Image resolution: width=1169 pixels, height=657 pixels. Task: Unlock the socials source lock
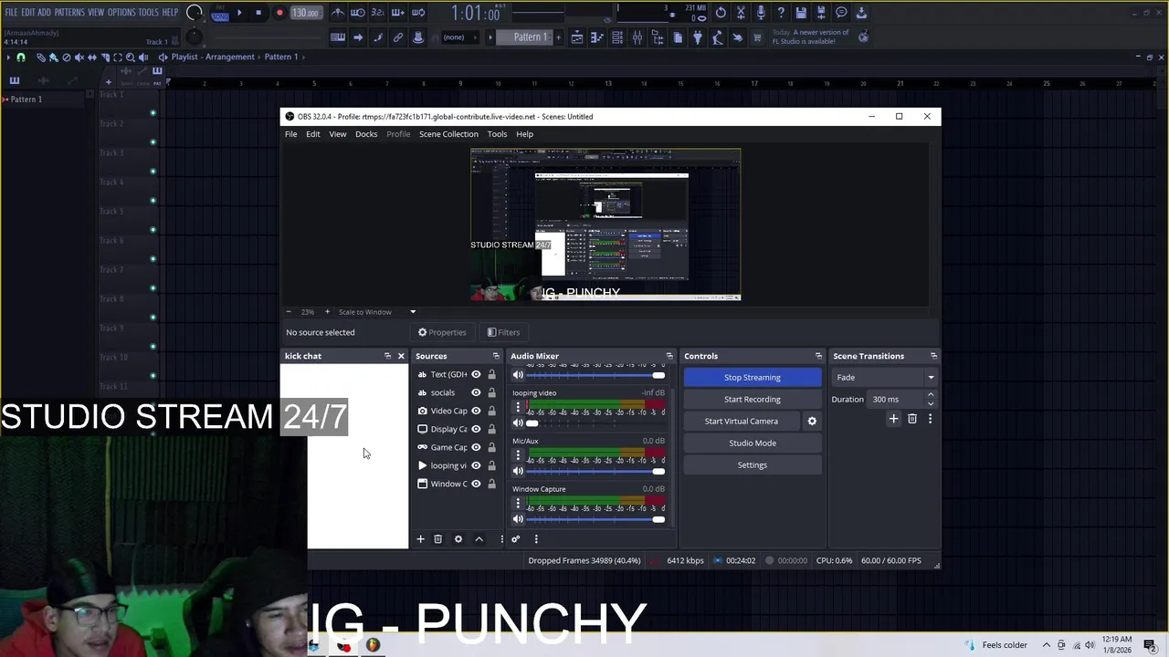(491, 392)
